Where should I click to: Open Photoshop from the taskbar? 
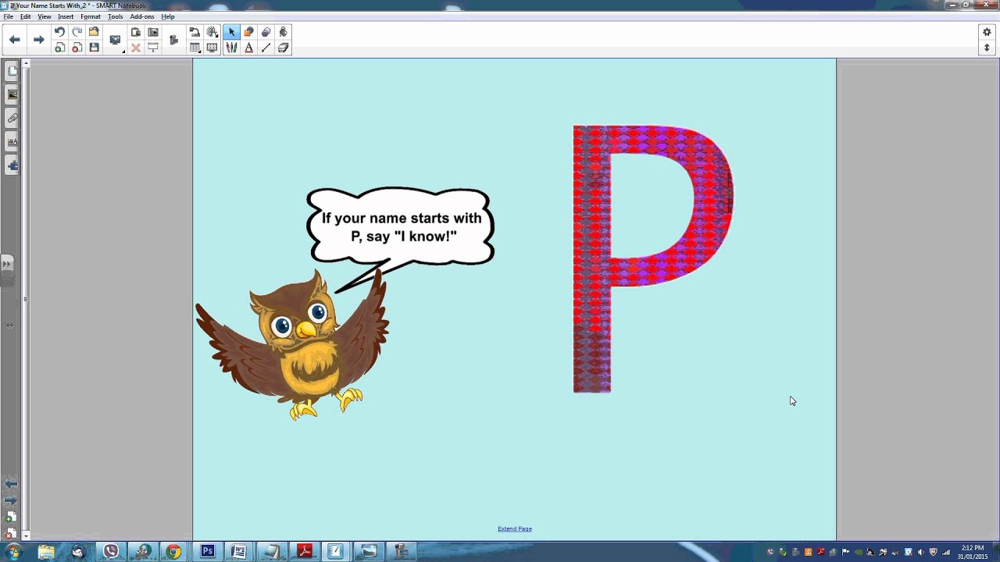[207, 552]
